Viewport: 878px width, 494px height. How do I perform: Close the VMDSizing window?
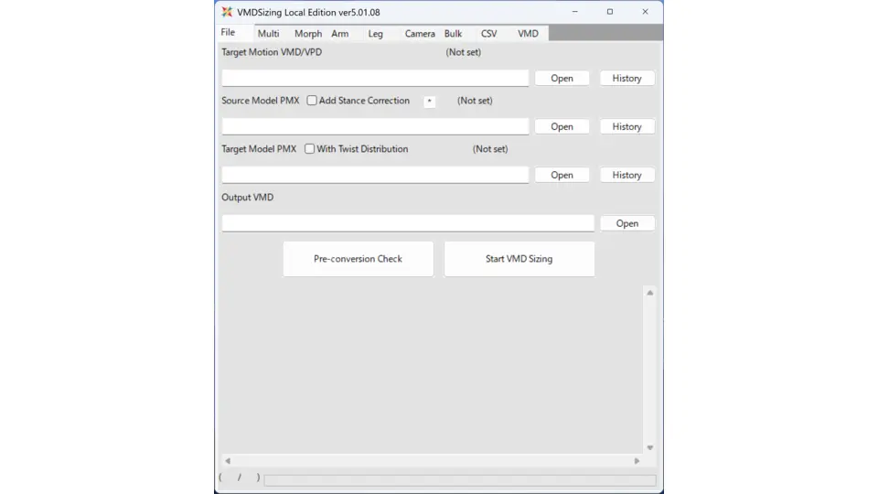pyautogui.click(x=645, y=12)
